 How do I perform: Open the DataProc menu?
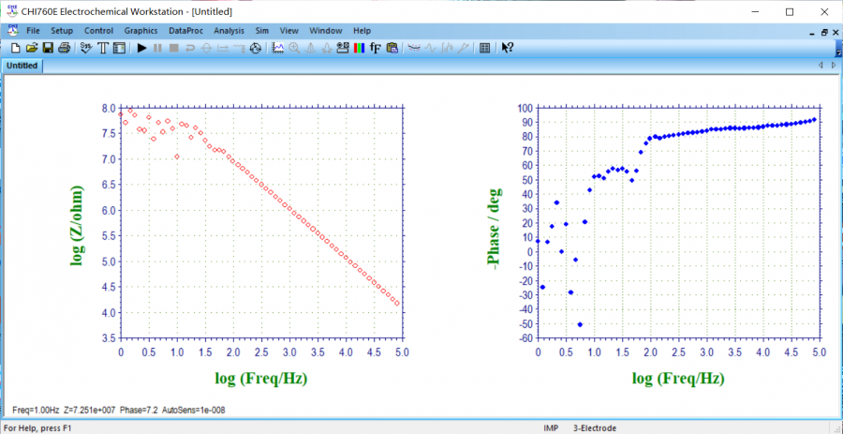[x=185, y=31]
